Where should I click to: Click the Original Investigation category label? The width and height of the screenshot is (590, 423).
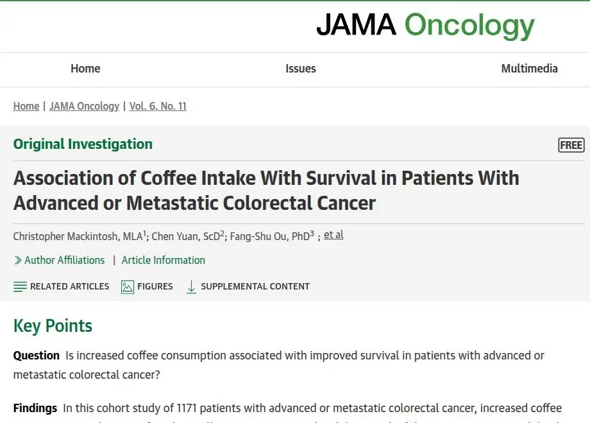click(83, 144)
